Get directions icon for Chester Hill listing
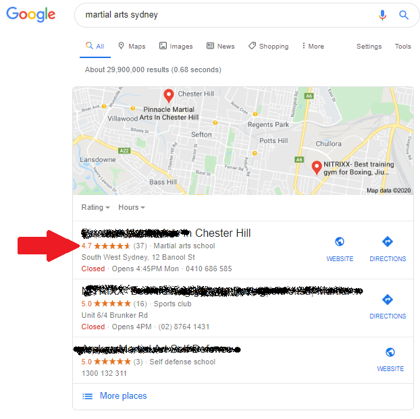 click(x=388, y=242)
